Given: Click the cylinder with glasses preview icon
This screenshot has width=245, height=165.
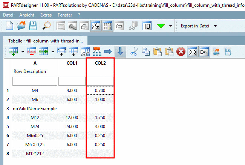Looking at the screenshot, I should [x=133, y=26].
